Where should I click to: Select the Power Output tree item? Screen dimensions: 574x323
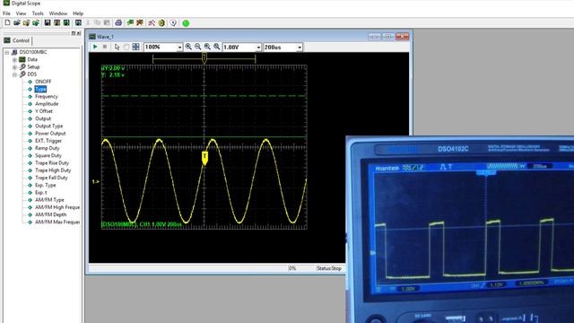tap(50, 134)
